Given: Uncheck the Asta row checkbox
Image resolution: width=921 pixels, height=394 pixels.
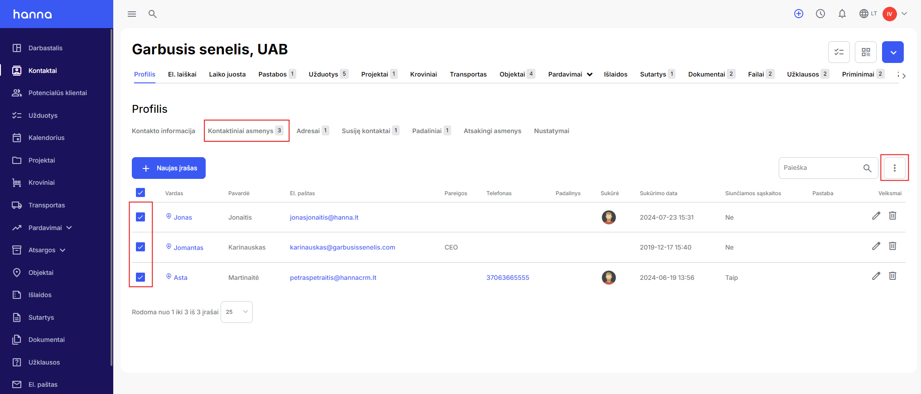Looking at the screenshot, I should click(140, 277).
